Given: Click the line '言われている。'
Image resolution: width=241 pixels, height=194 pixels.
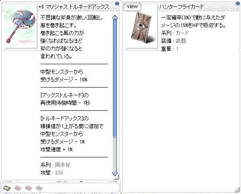Looking at the screenshot, I should pos(56,56).
